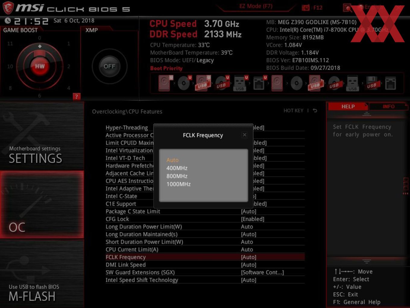Open Package C State Limit value [Auto]

tap(249, 211)
